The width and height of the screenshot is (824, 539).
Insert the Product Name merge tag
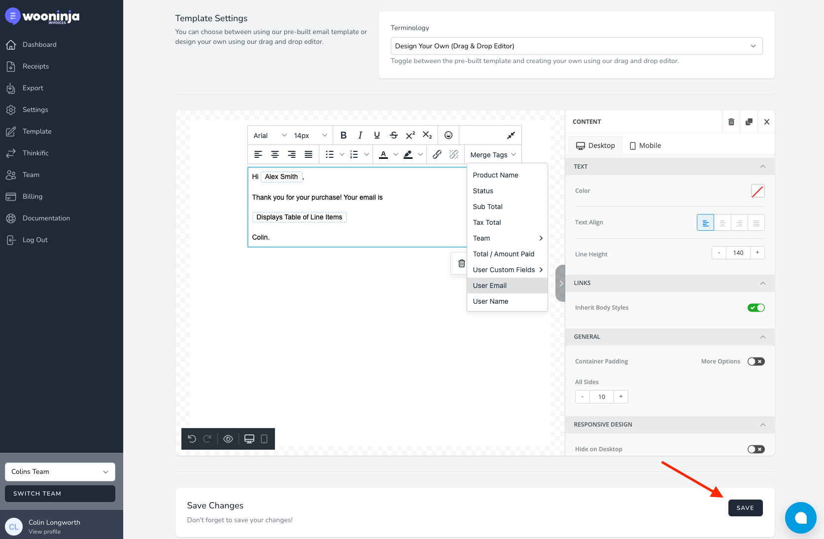click(507, 175)
